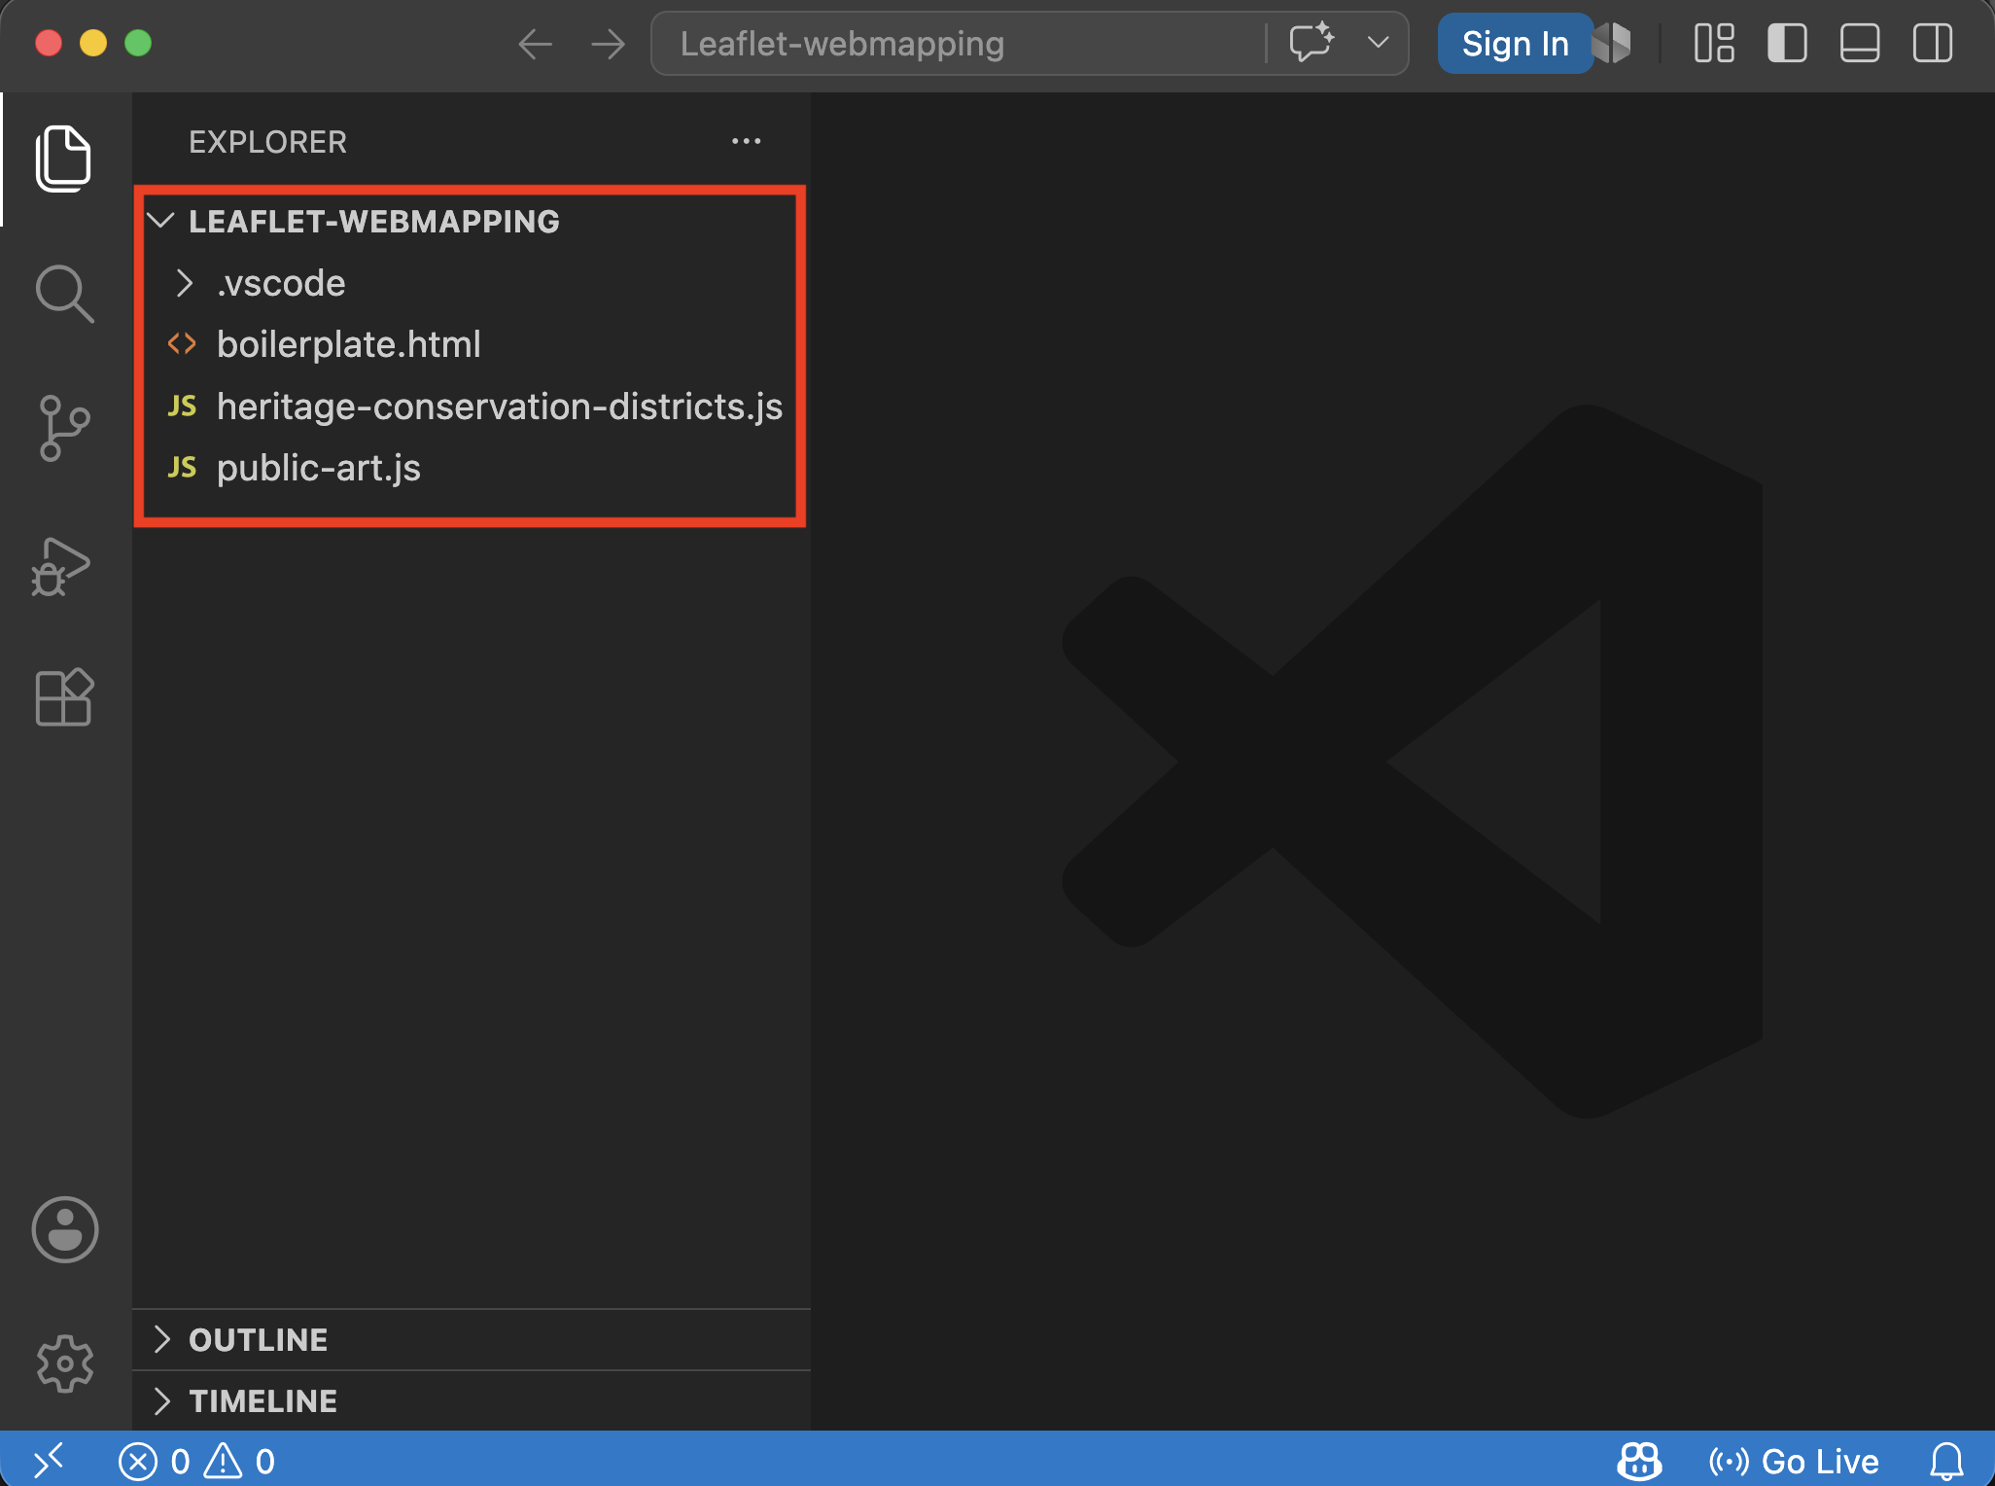Click the icon right of Sign In
The width and height of the screenshot is (1995, 1486).
click(1615, 44)
